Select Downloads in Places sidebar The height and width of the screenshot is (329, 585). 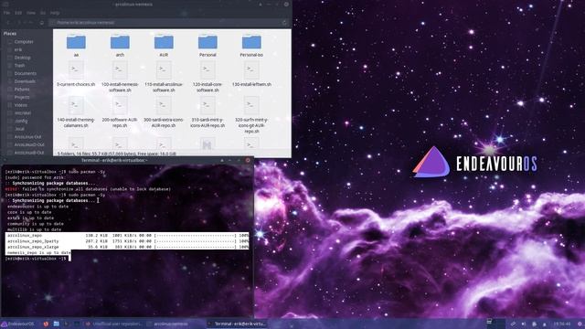[25, 81]
